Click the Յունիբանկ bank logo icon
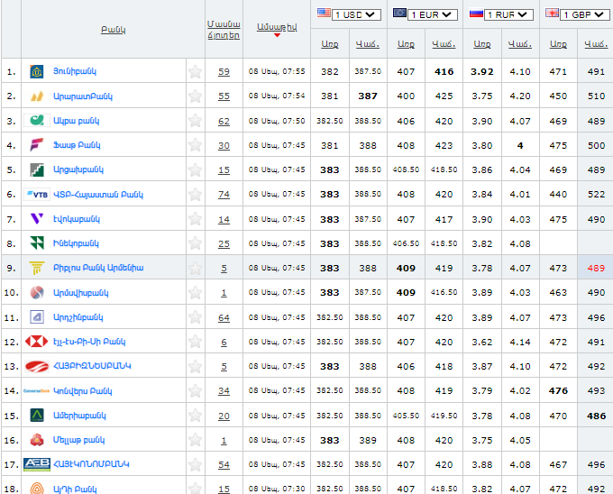Screen dimensions: 613x494 coord(37,71)
